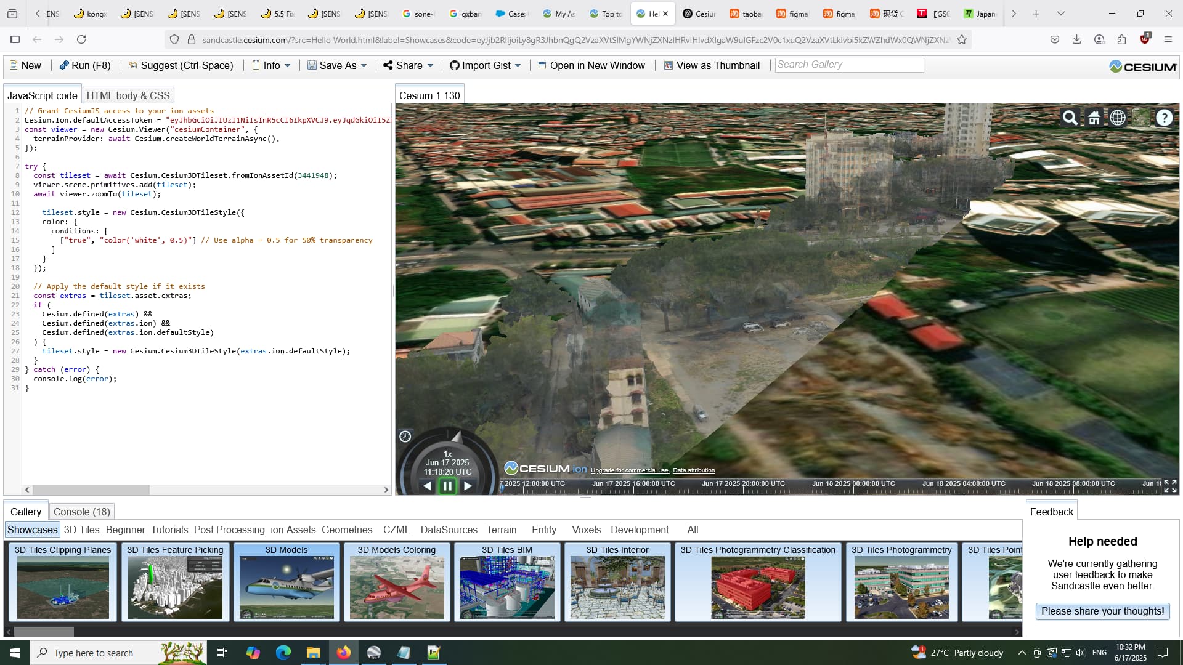The height and width of the screenshot is (665, 1183).
Task: Open the Terrain gallery category
Action: click(502, 530)
